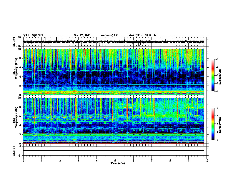Click the 'ch.1(V)' waveform axis label
The height and width of the screenshot is (180, 233).
pyautogui.click(x=14, y=42)
